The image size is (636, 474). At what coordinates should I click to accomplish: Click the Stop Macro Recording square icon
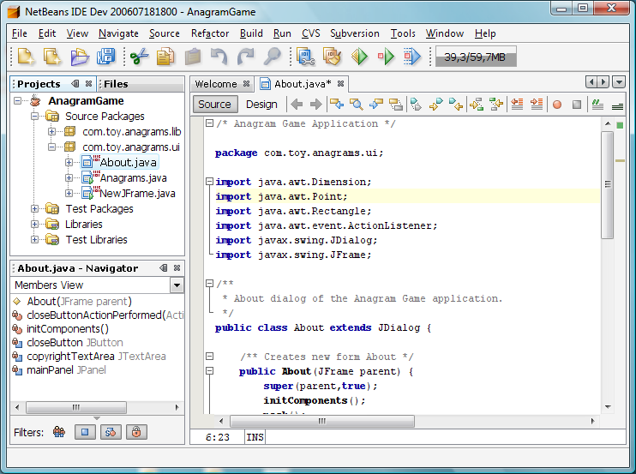click(576, 105)
